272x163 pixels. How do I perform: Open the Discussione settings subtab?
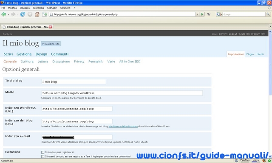(61, 62)
